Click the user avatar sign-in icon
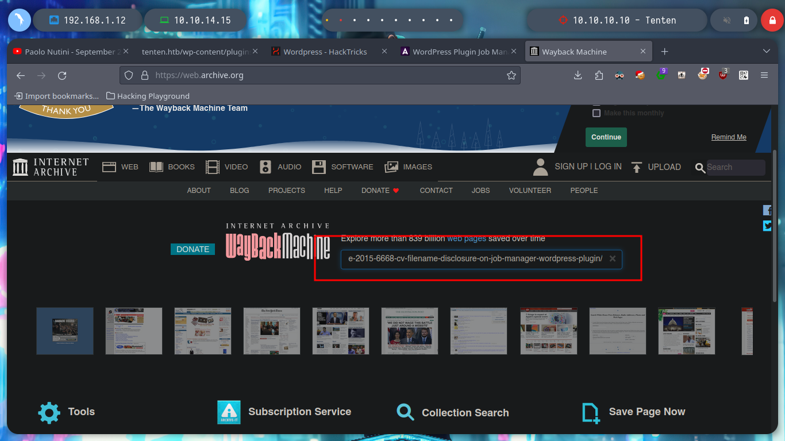This screenshot has width=785, height=441. [x=540, y=167]
